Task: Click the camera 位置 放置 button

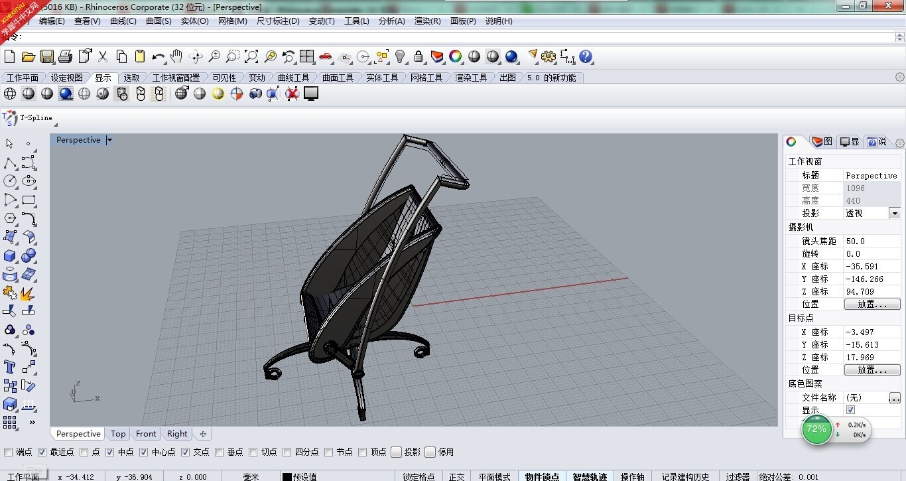Action: [x=872, y=304]
